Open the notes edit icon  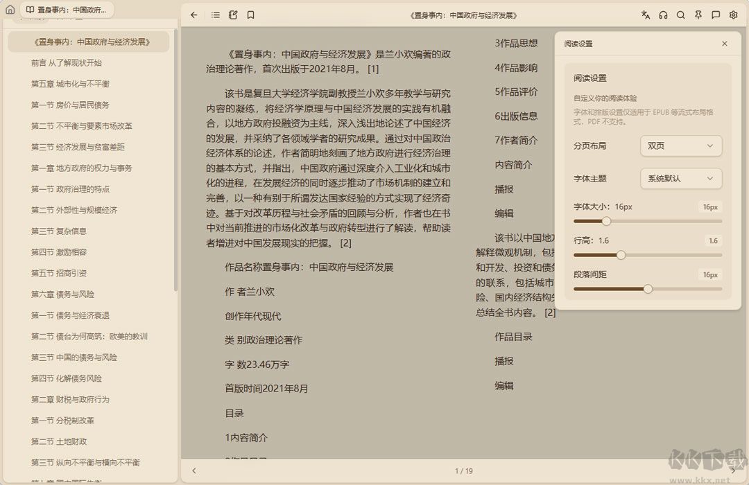[233, 15]
